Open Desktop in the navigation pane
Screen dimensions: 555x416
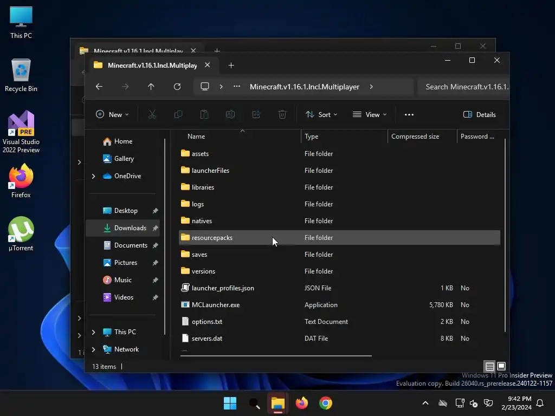click(x=122, y=211)
